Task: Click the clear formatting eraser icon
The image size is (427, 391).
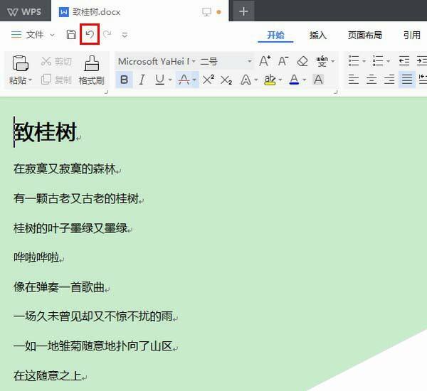Action: pyautogui.click(x=302, y=61)
